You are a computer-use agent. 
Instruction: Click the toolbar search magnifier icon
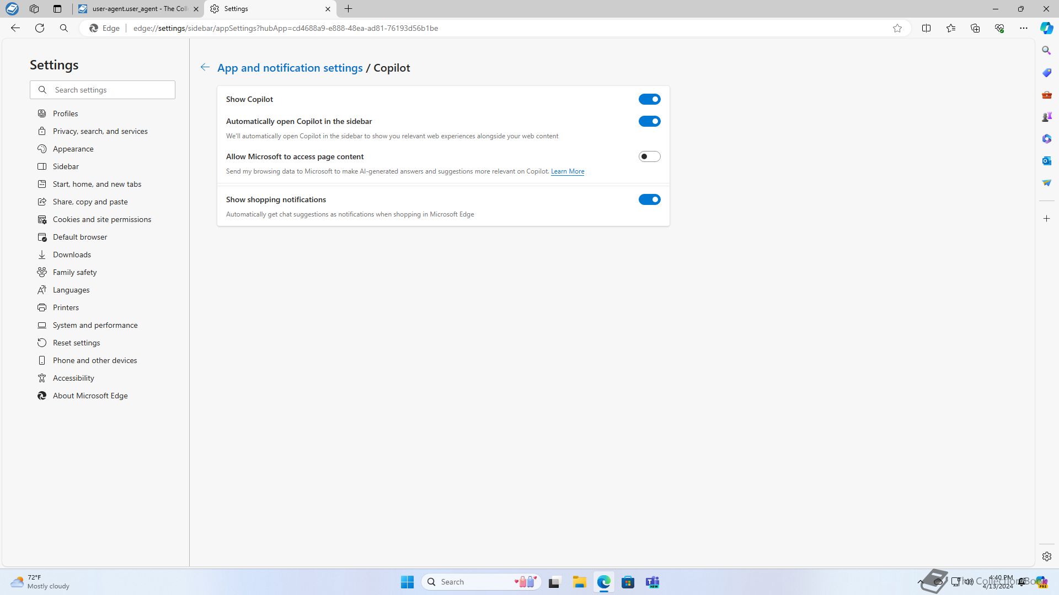point(64,28)
